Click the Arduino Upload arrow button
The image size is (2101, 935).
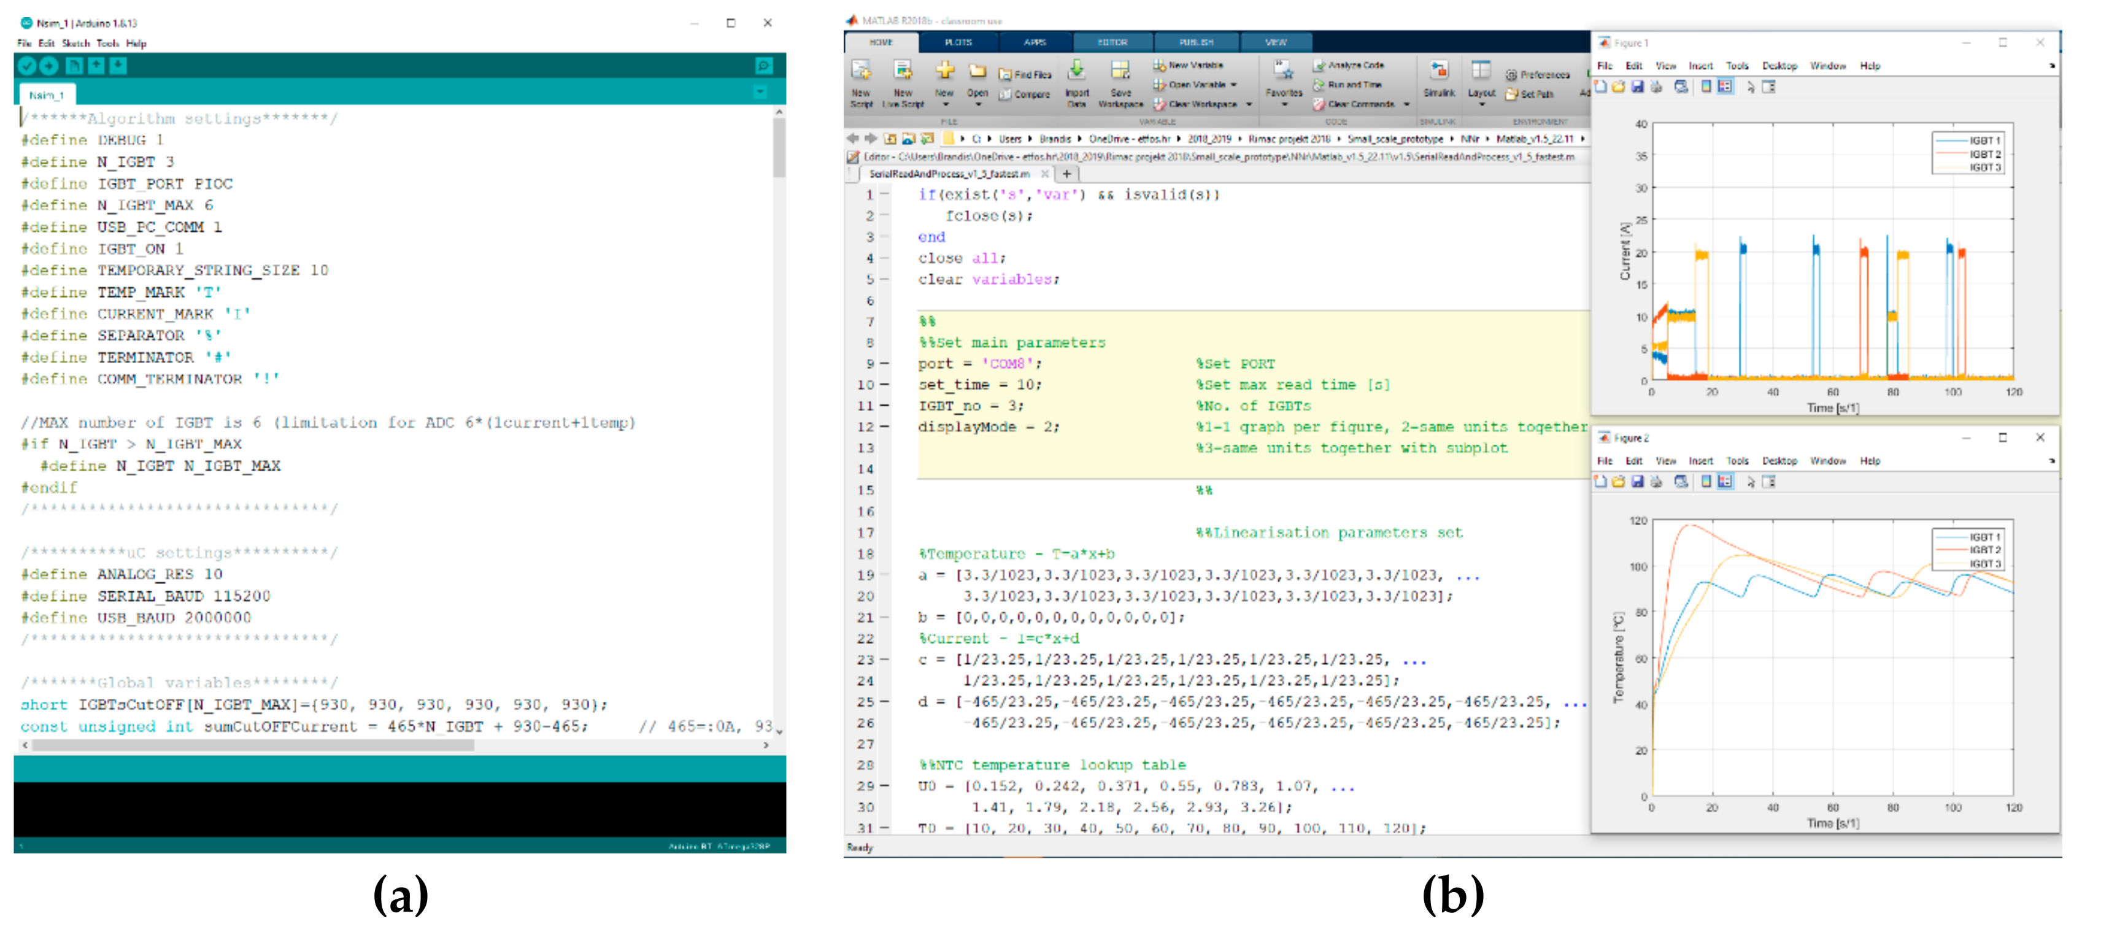49,66
